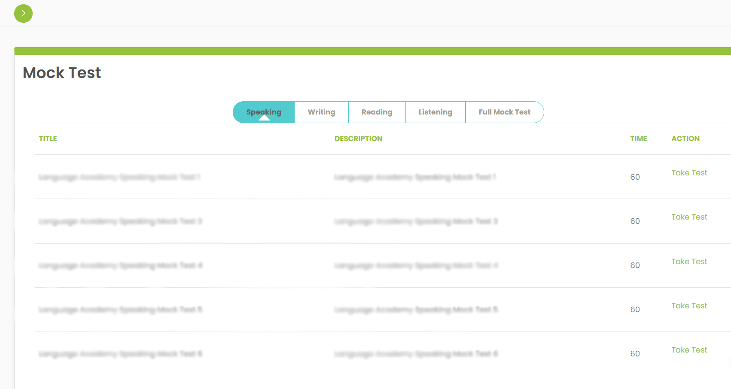This screenshot has height=389, width=731.
Task: Open the Full Mock Test tab
Action: coord(505,112)
